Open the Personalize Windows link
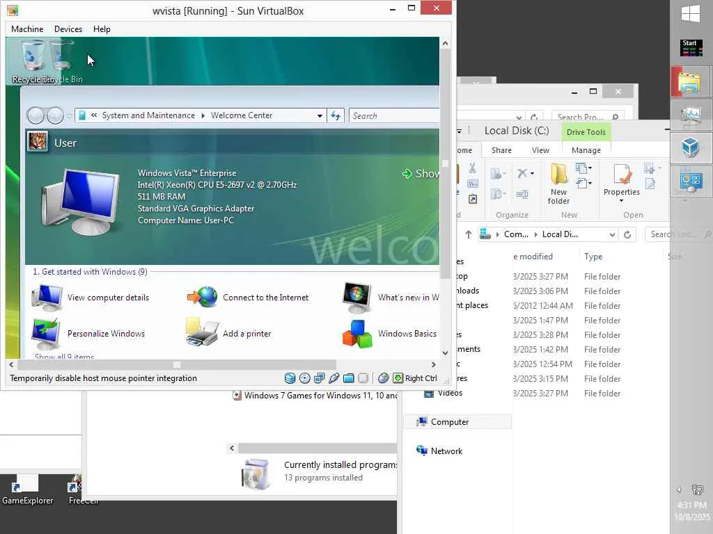 click(x=106, y=334)
